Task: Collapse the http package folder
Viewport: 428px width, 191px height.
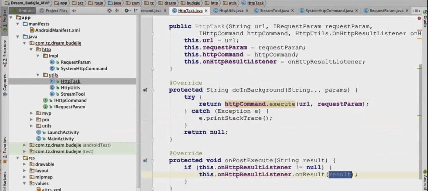Action: tap(31, 50)
